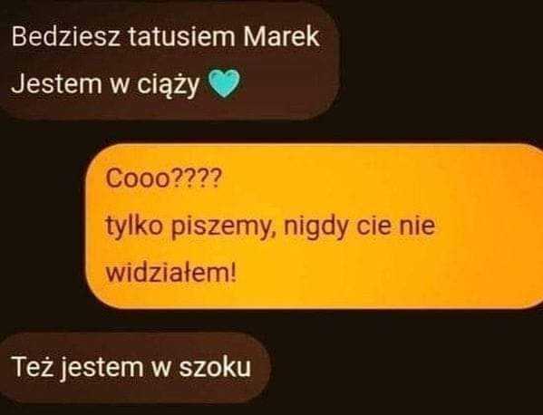543x415 pixels.
Task: Click the word 'tylko' in orange message
Action: tap(134, 227)
